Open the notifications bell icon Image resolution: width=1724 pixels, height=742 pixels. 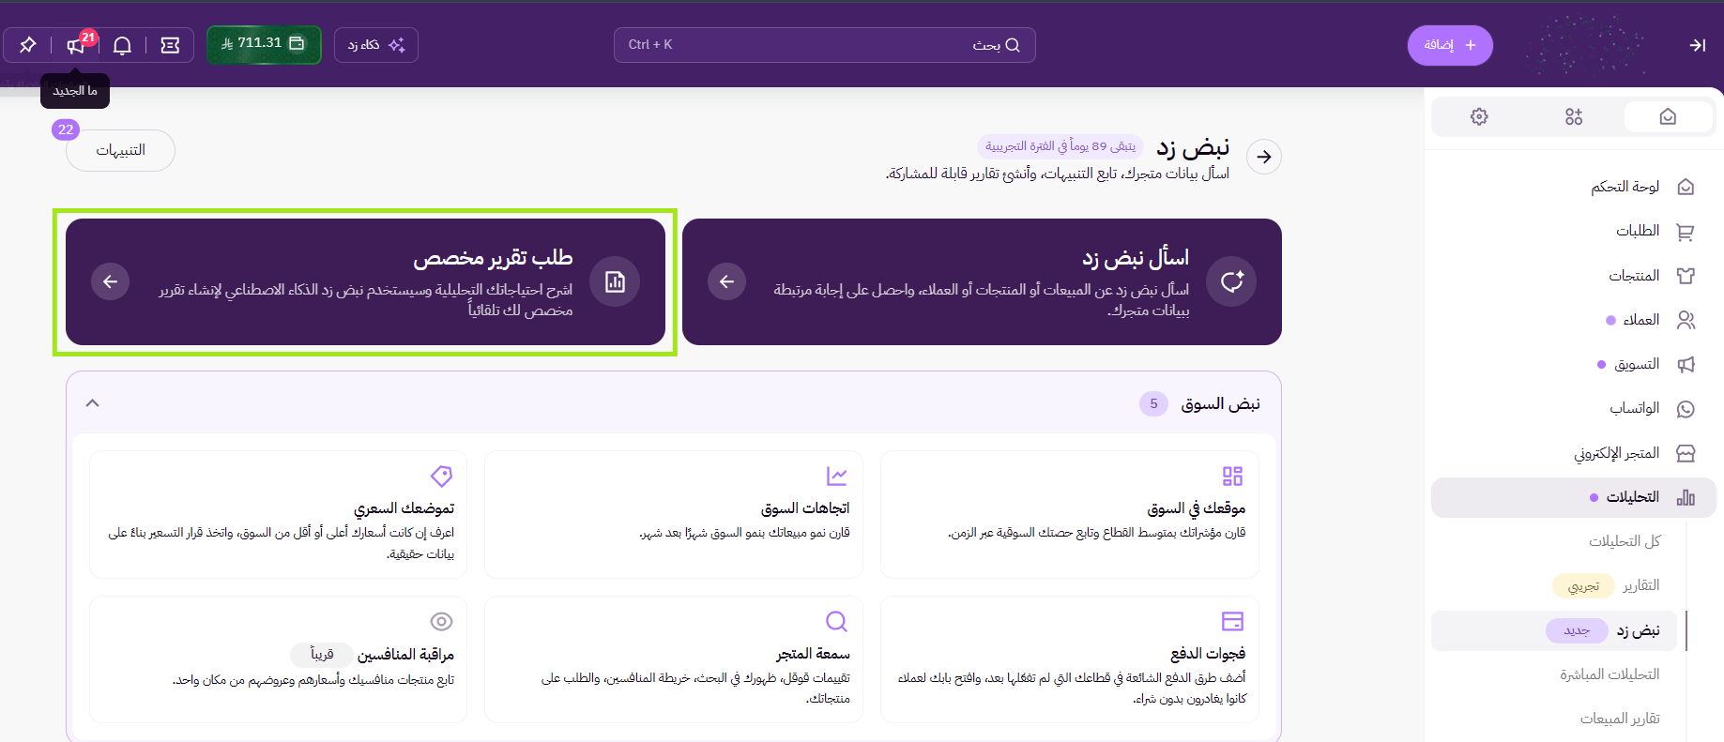pos(122,45)
